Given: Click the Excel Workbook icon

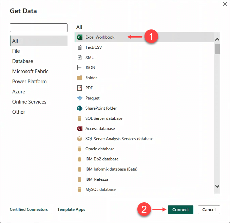Looking at the screenshot, I should pos(80,37).
